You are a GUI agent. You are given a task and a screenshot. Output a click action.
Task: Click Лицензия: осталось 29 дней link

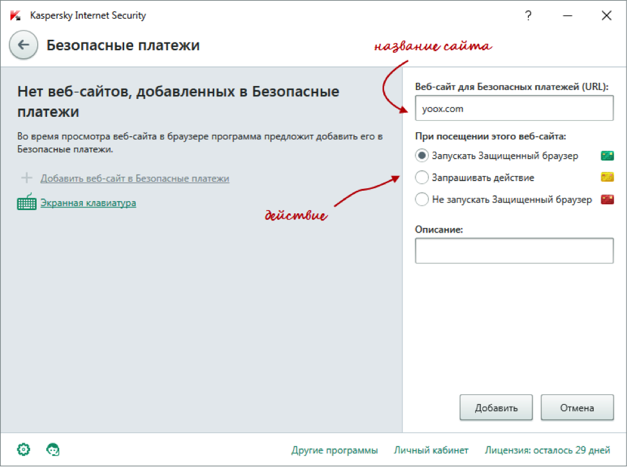pos(547,450)
